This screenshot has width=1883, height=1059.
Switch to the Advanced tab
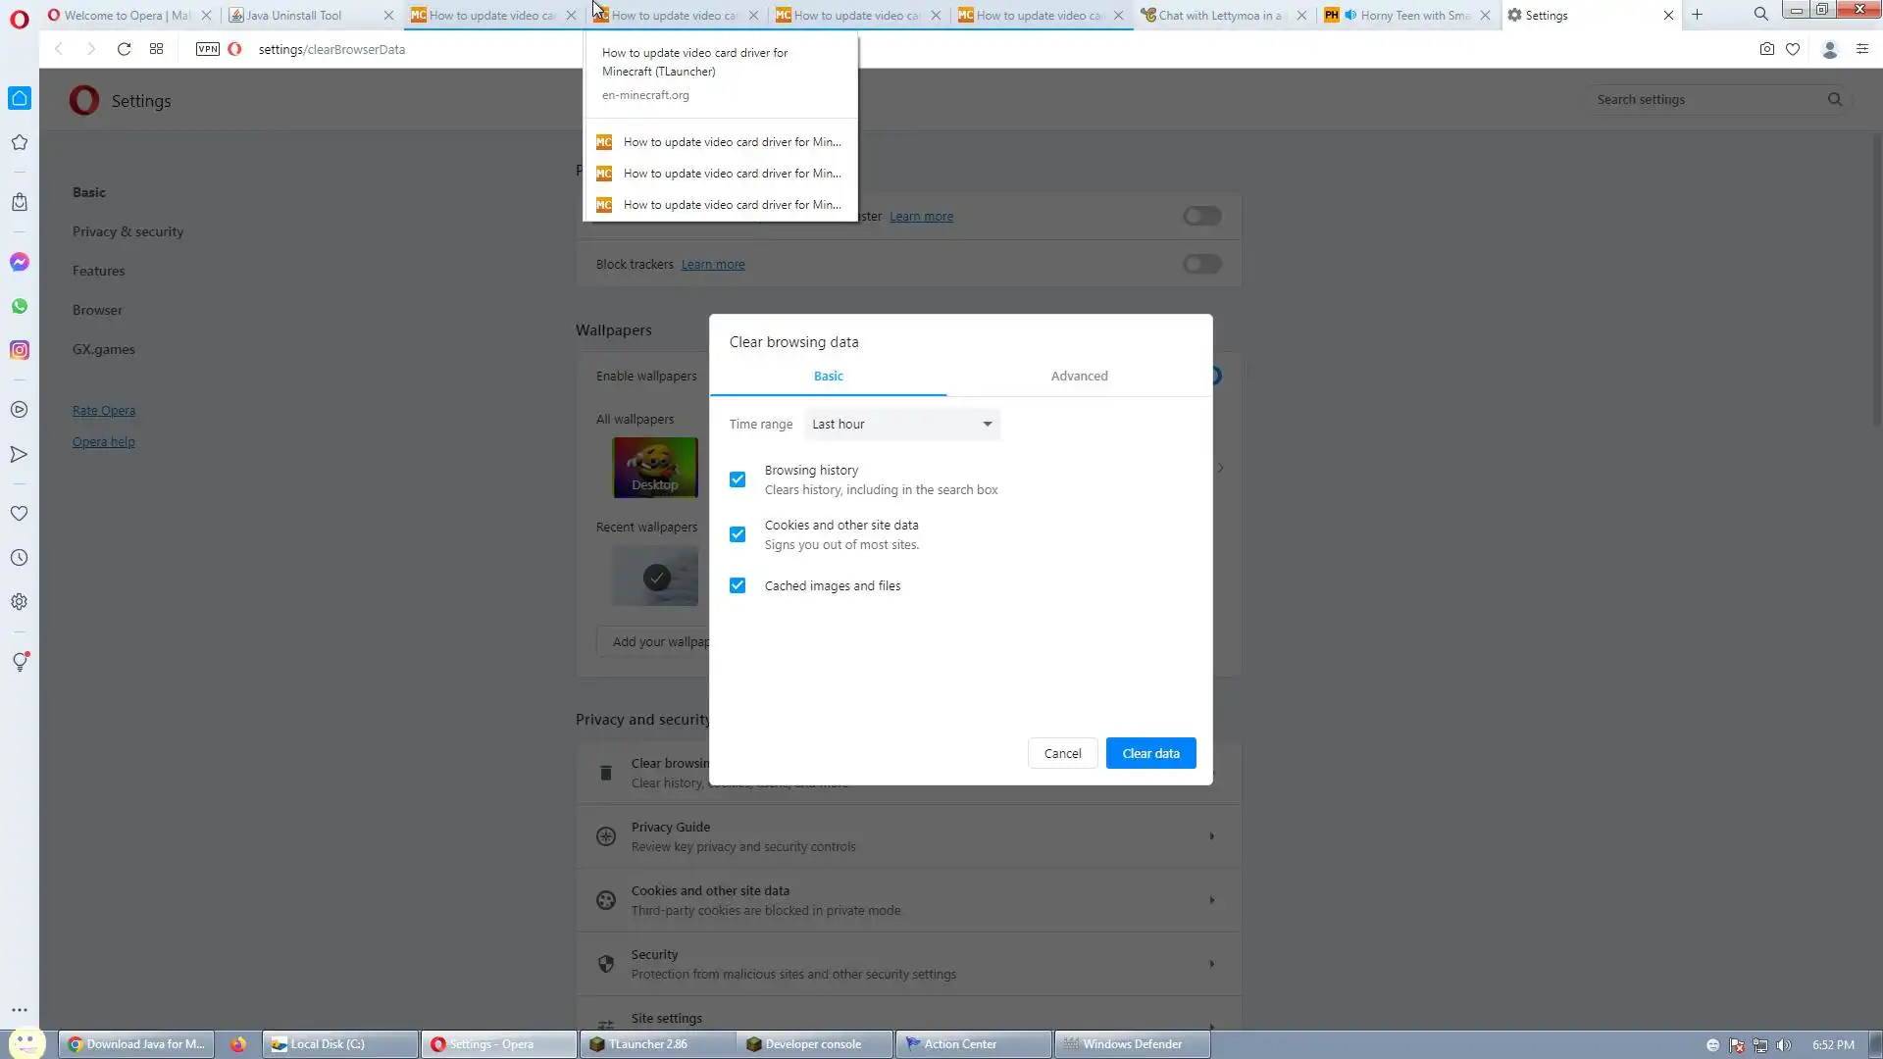(x=1079, y=376)
